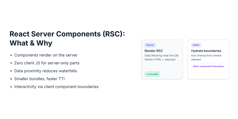238x119 pixels.
Task: Click the text 'Sends HTML + payload'
Action: [x=160, y=59]
